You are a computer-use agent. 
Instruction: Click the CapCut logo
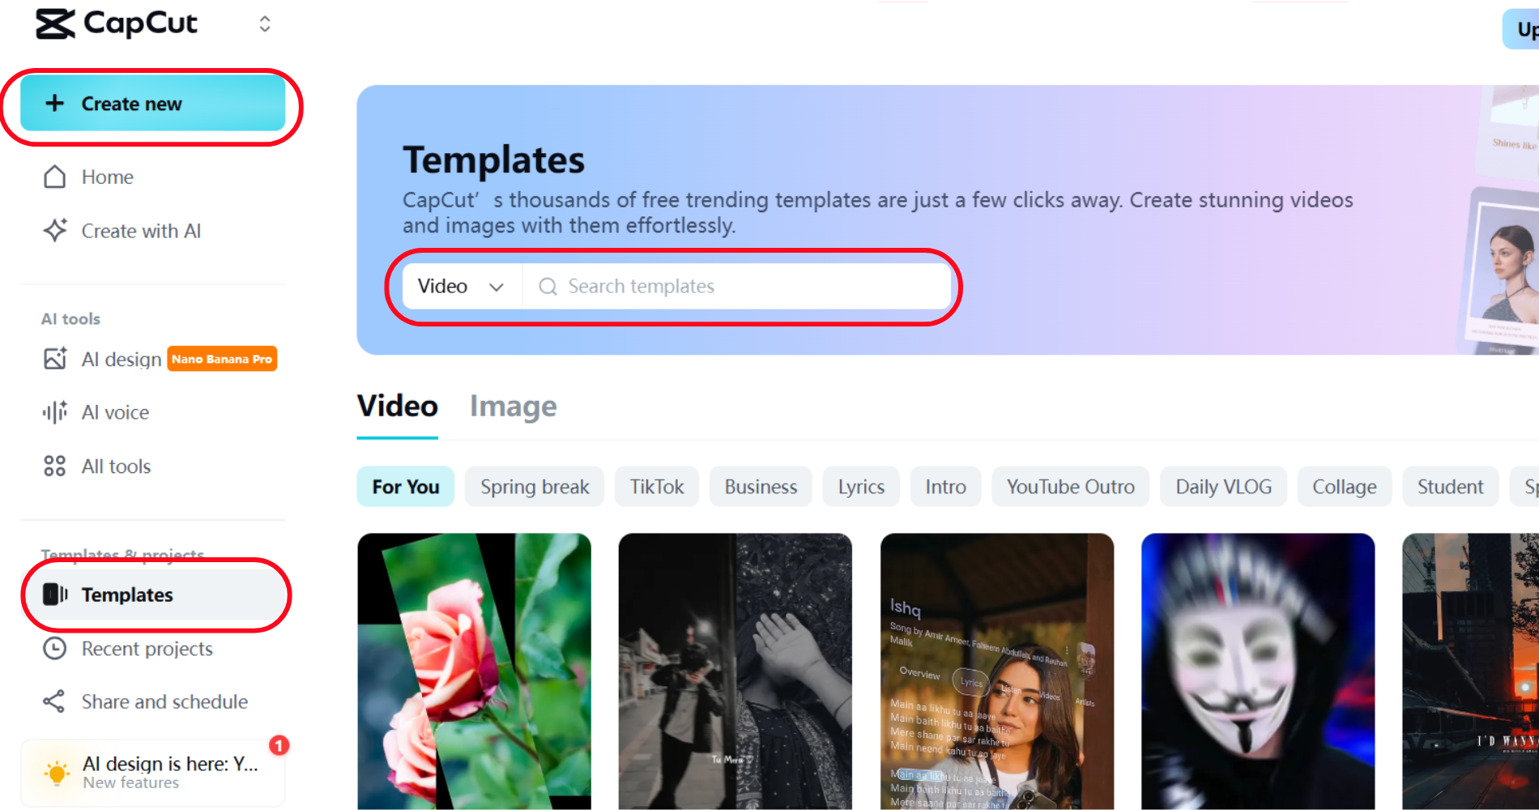click(x=116, y=23)
